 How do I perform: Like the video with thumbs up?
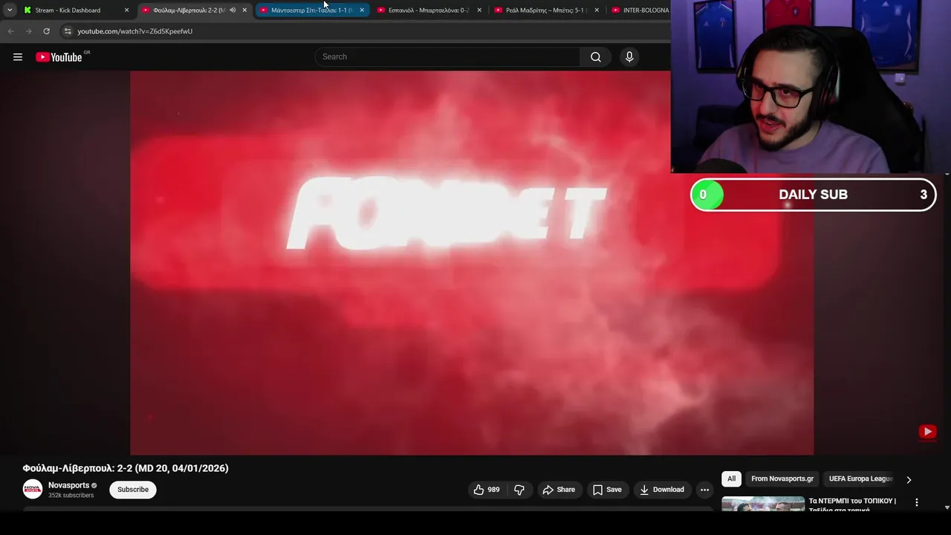(x=487, y=490)
